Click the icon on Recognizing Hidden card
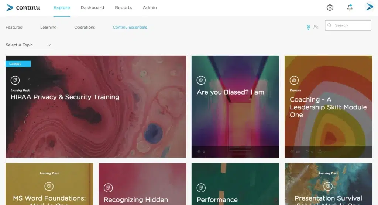The image size is (378, 205). [x=108, y=187]
